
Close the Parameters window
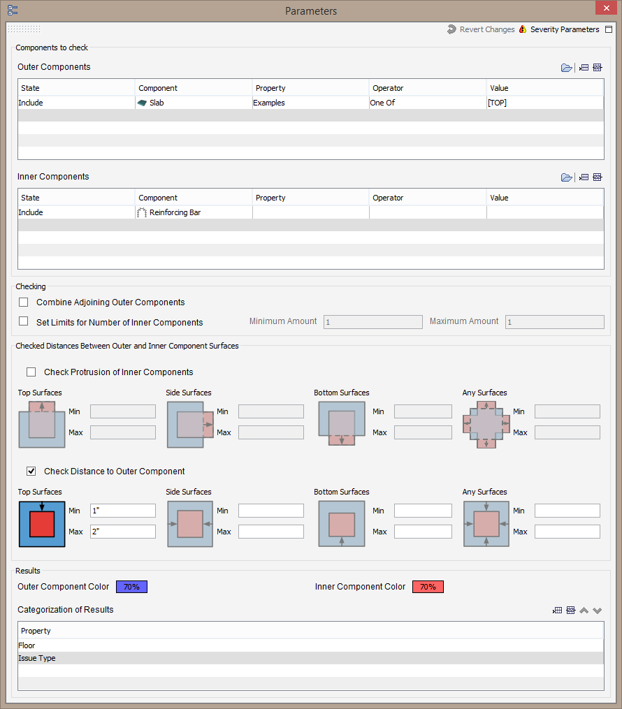pyautogui.click(x=606, y=8)
